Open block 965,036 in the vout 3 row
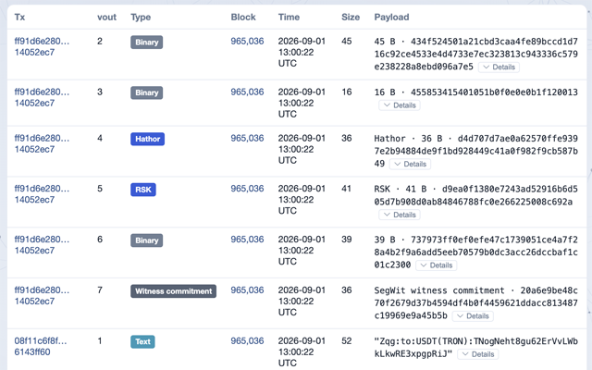 click(247, 92)
